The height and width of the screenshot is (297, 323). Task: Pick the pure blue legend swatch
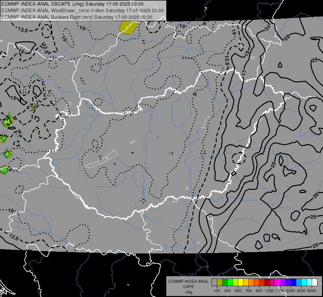pos(294,282)
